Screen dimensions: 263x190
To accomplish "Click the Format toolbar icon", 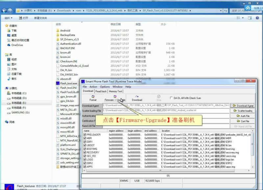I will coord(93,98).
